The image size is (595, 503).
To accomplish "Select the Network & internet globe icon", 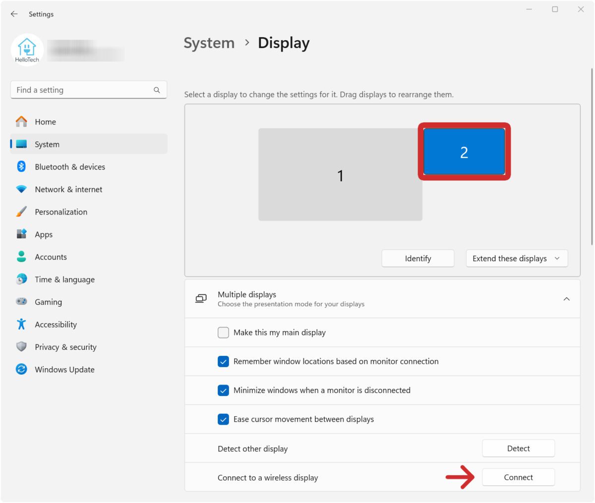I will click(21, 189).
